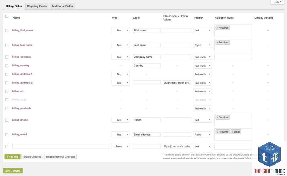Open Type dropdown for billing_first_name
The width and height of the screenshot is (287, 176).
click(121, 30)
